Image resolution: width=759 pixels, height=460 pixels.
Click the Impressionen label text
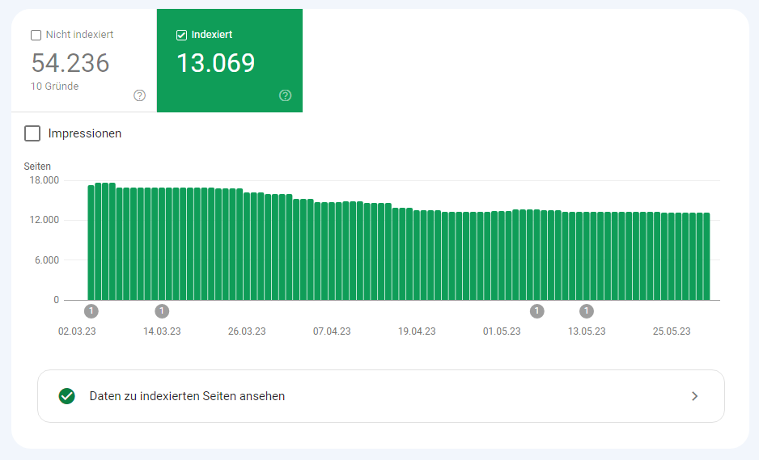85,133
